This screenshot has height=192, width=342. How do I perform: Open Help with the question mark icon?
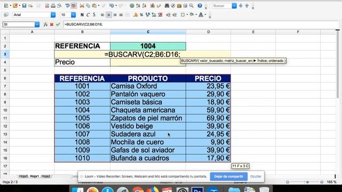click(199, 6)
